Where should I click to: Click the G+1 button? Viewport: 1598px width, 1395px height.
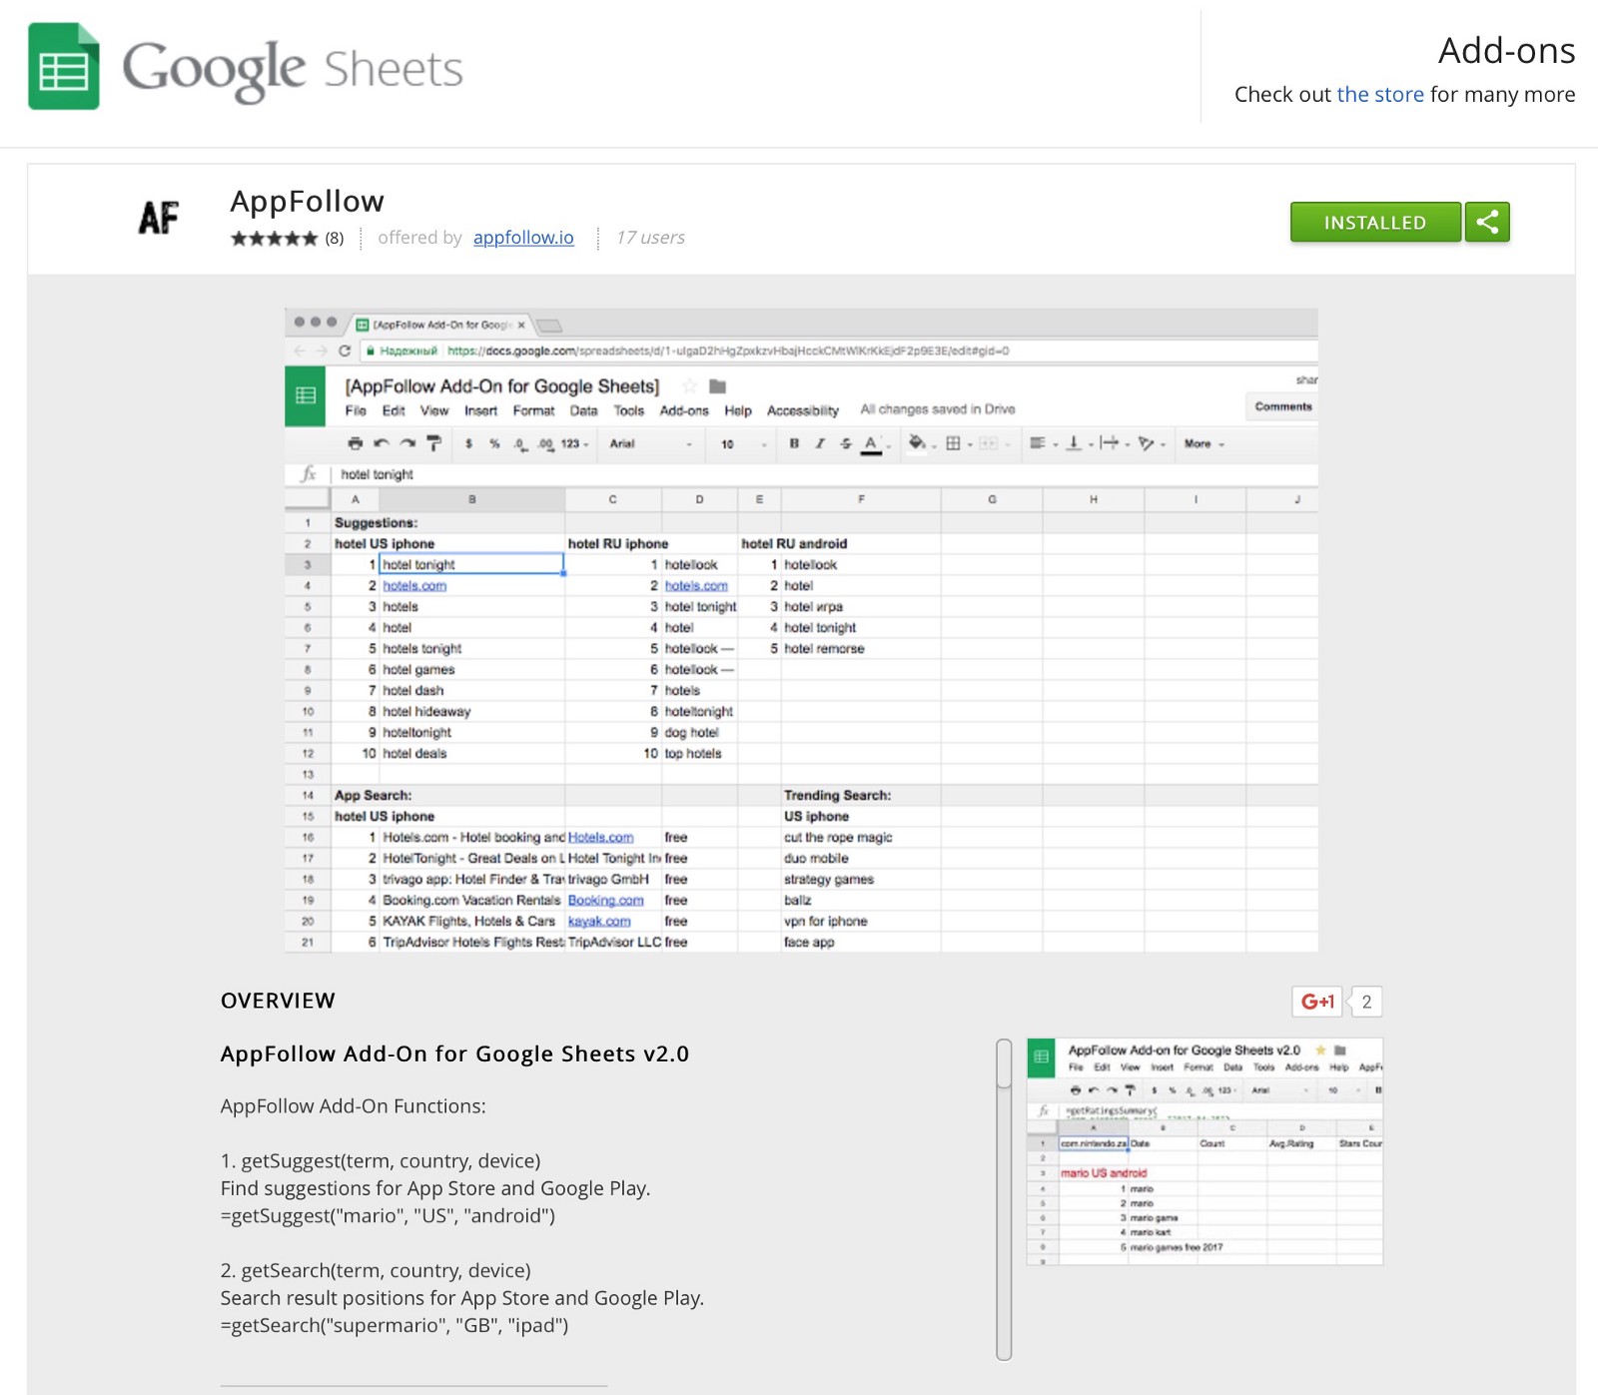pyautogui.click(x=1317, y=1002)
